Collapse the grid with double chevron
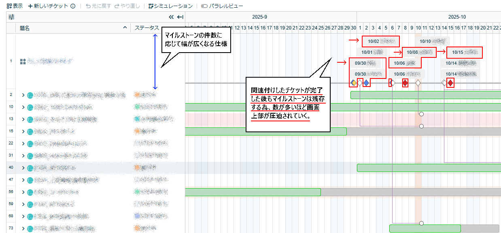Viewport: 501px width, 233px height. [171, 17]
